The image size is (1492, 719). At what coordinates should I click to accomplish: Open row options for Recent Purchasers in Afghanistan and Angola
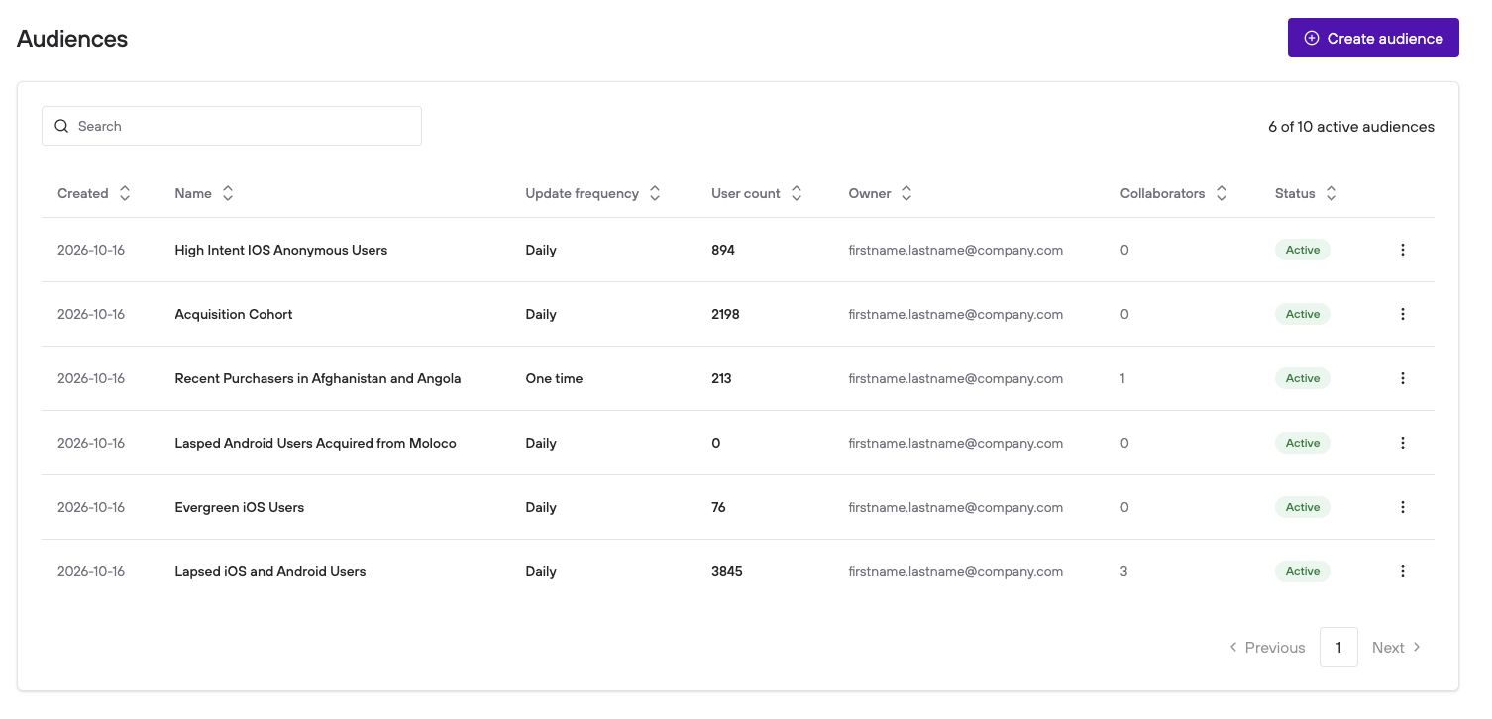[1402, 378]
